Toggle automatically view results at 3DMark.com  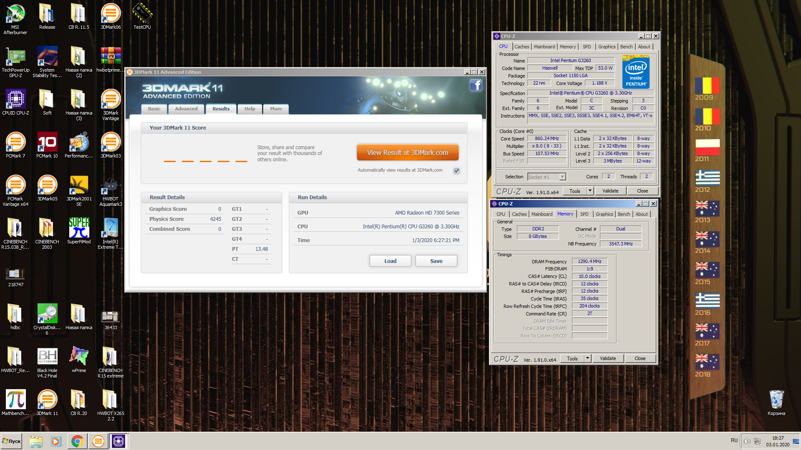click(x=457, y=171)
